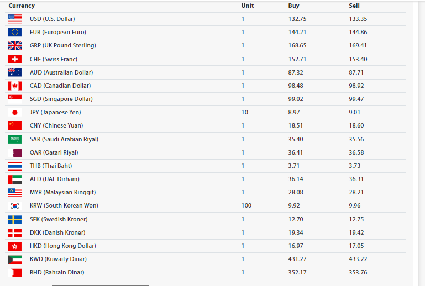Click the Swiss flag icon
Image resolution: width=425 pixels, height=286 pixels.
[x=15, y=59]
